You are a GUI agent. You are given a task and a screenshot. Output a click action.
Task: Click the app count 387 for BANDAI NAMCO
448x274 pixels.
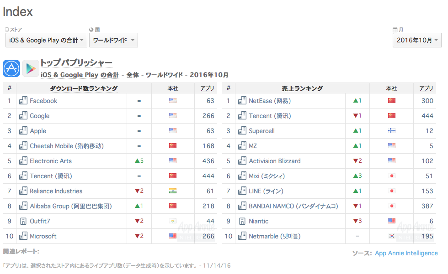427,206
